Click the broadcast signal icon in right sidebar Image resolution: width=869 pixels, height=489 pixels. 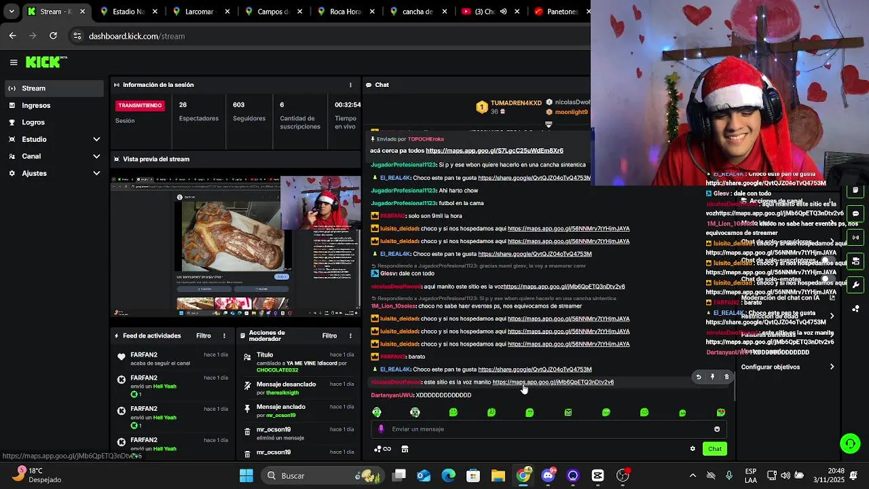pyautogui.click(x=855, y=238)
